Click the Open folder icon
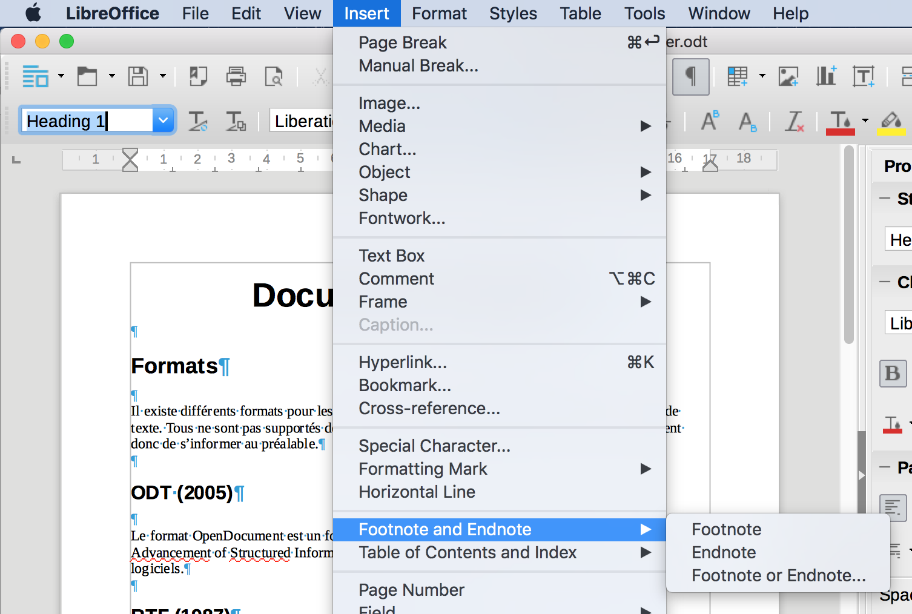The width and height of the screenshot is (912, 614). (87, 76)
